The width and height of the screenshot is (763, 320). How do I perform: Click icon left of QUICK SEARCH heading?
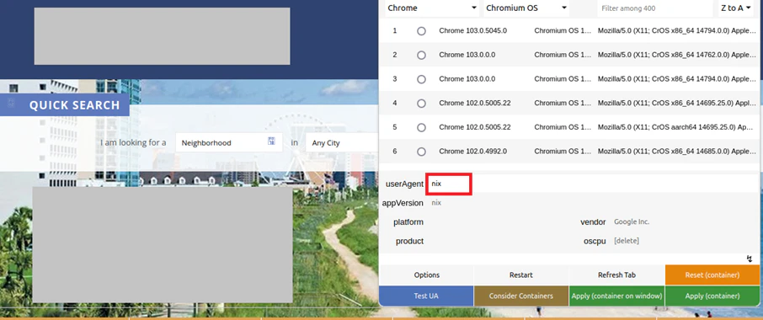(12, 103)
